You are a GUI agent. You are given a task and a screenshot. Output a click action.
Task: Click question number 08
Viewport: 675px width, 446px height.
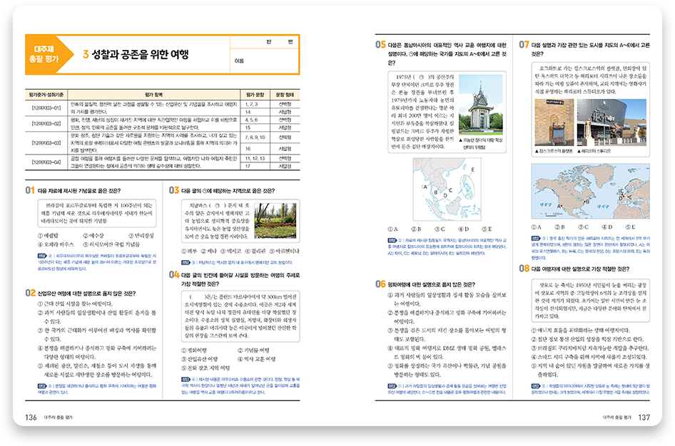(x=524, y=269)
